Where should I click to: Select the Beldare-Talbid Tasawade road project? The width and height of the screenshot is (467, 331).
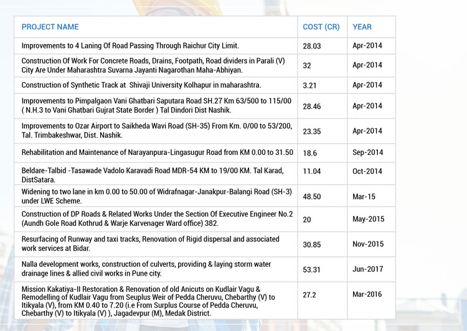[x=153, y=175]
